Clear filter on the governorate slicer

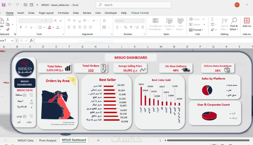[x=31, y=95]
